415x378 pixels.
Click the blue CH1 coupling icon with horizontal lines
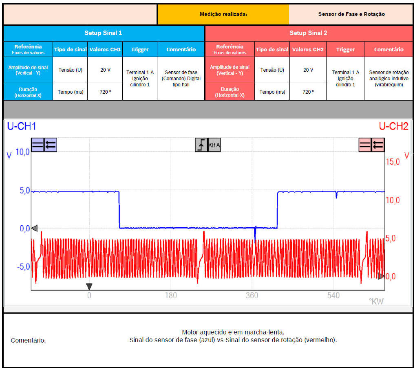point(38,145)
